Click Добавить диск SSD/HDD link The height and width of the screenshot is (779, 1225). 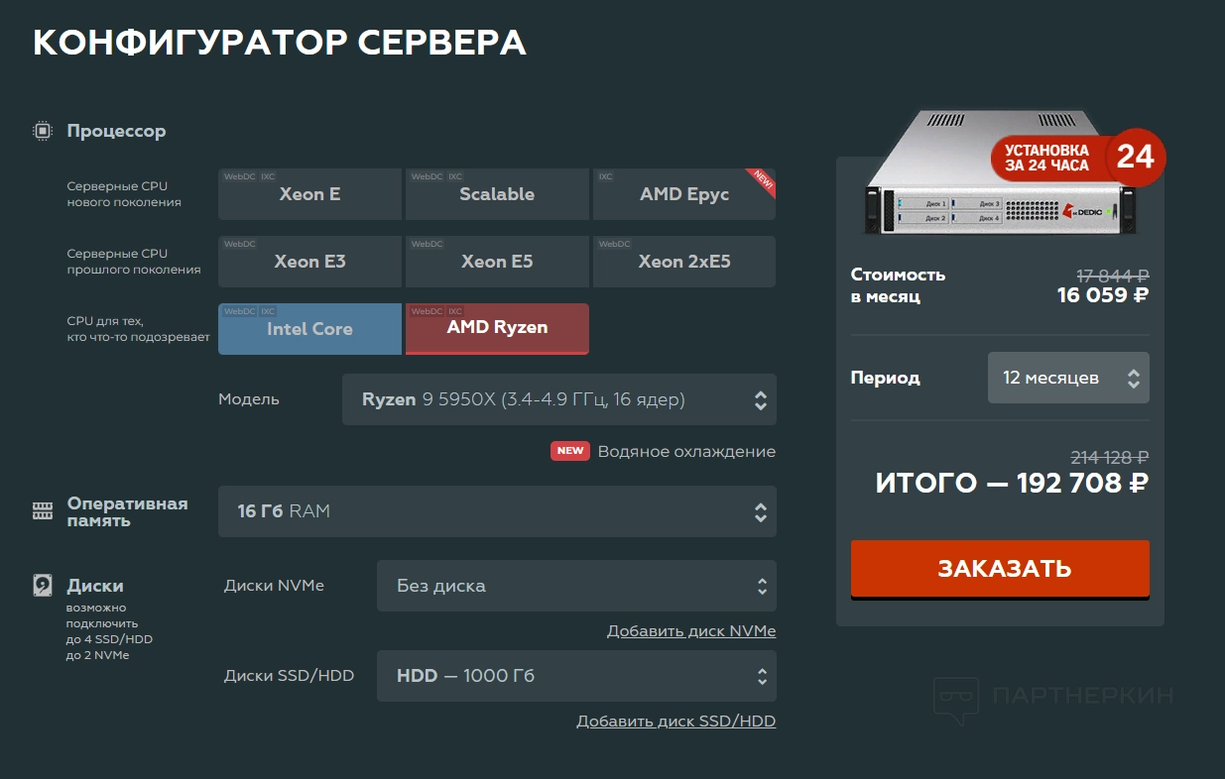point(675,722)
